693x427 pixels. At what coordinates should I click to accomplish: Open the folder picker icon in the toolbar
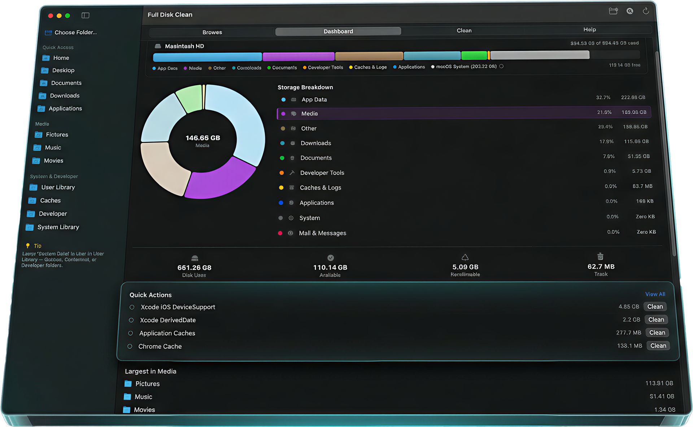pos(613,11)
